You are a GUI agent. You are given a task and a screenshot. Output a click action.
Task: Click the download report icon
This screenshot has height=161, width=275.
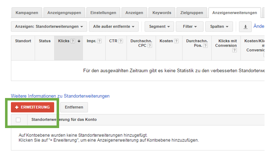(x=245, y=27)
